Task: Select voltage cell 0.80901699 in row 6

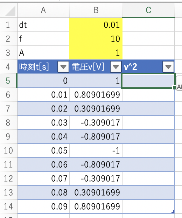Action: tap(96, 95)
